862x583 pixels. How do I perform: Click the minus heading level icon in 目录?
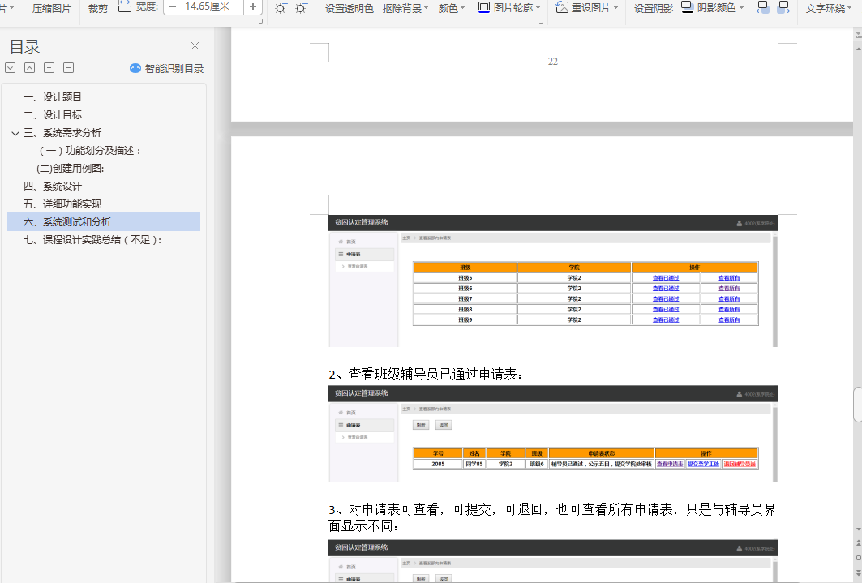click(69, 67)
